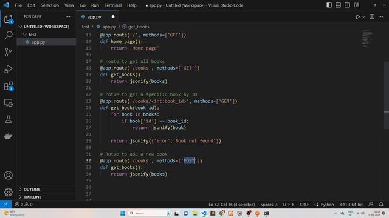389x218 pixels.
Task: Open the Extensions view
Action: (x=8, y=86)
